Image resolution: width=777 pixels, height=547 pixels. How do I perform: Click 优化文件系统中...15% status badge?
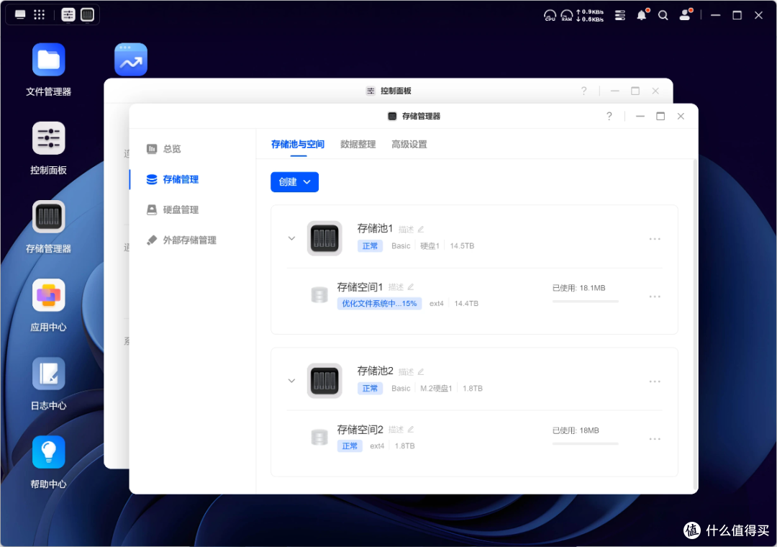coord(379,304)
